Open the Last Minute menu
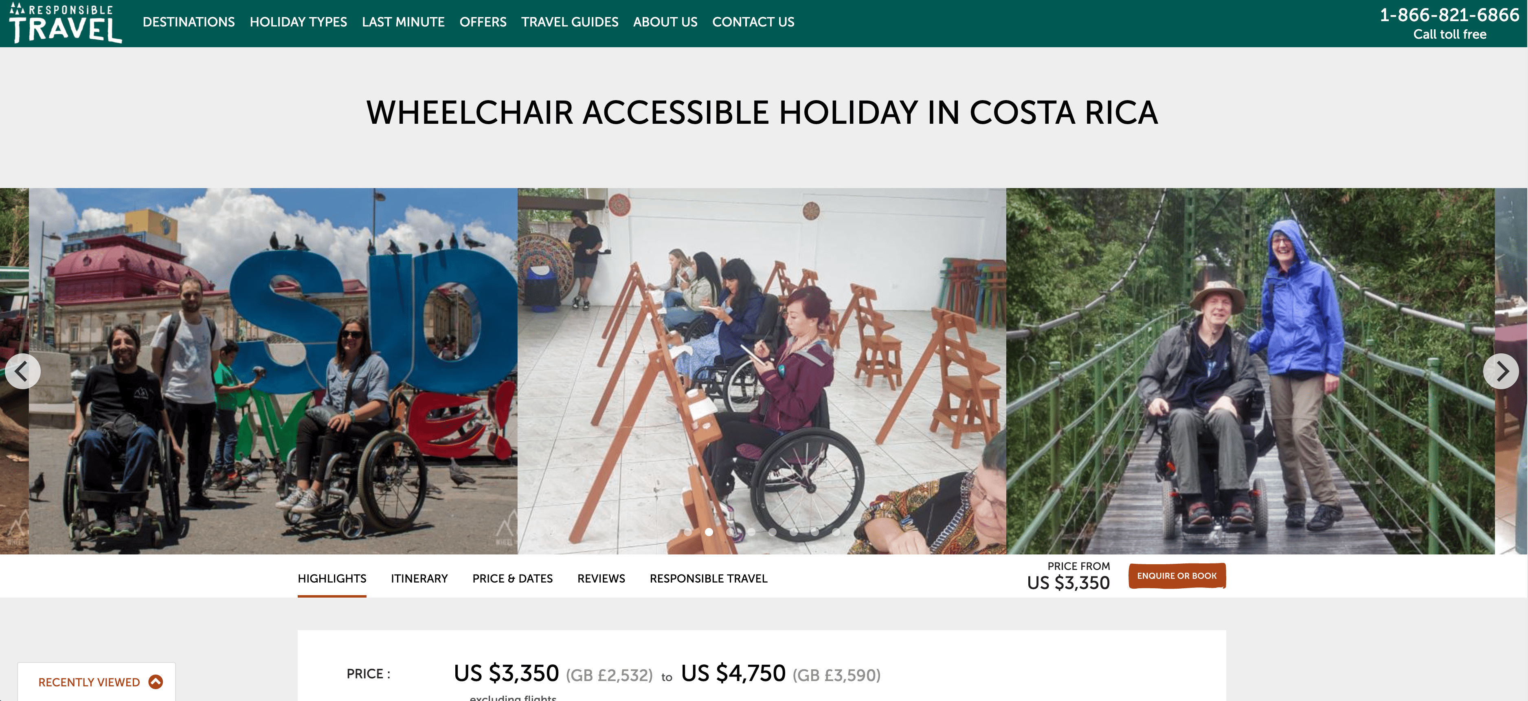1528x701 pixels. point(403,22)
